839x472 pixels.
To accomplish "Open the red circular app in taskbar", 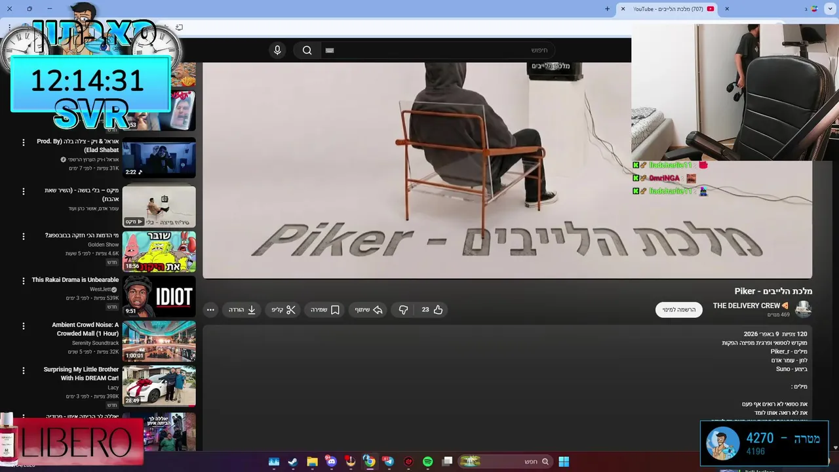I will [408, 462].
